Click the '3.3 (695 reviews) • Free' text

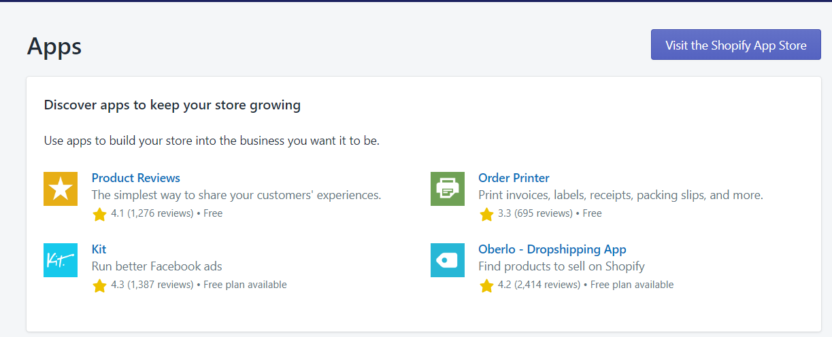[x=550, y=213]
